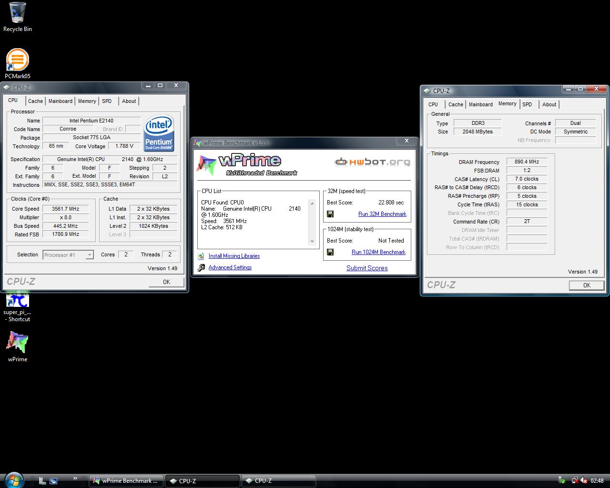This screenshot has height=488, width=610.
Task: Switch to CPU tab in right CPU-Z
Action: click(433, 104)
